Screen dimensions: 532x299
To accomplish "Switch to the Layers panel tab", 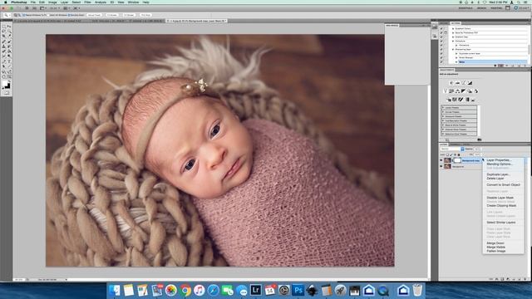I will (444, 145).
